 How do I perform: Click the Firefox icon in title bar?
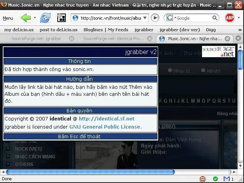[4, 4]
